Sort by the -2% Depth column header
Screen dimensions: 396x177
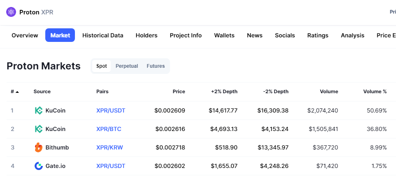pos(275,92)
